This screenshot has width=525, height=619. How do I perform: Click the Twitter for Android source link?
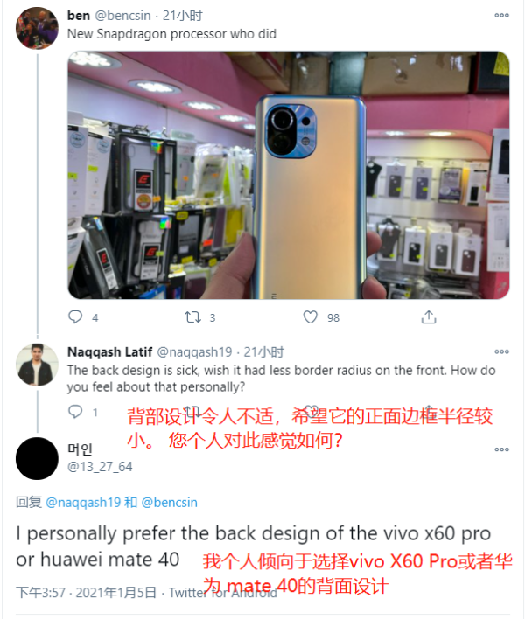tap(223, 593)
